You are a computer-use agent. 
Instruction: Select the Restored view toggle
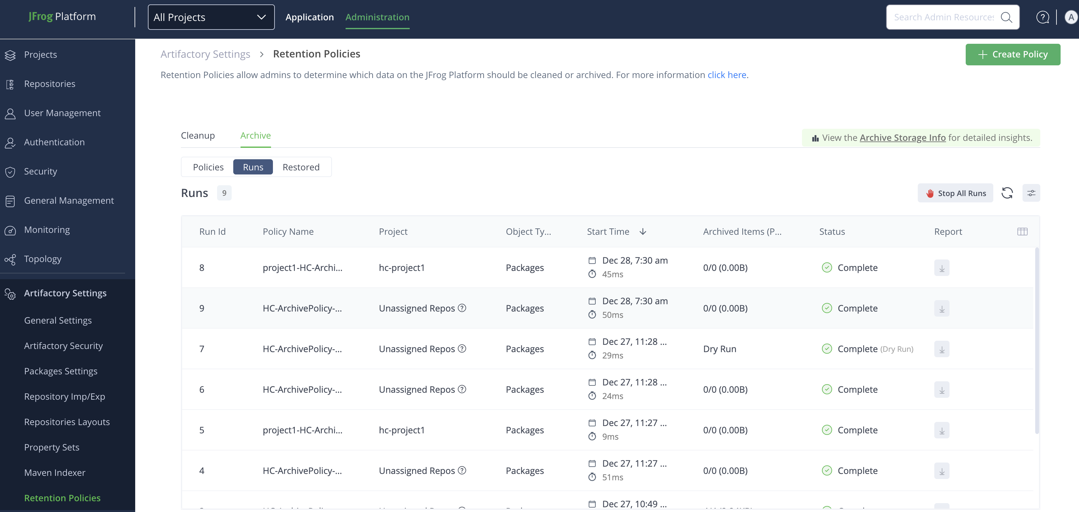point(301,167)
